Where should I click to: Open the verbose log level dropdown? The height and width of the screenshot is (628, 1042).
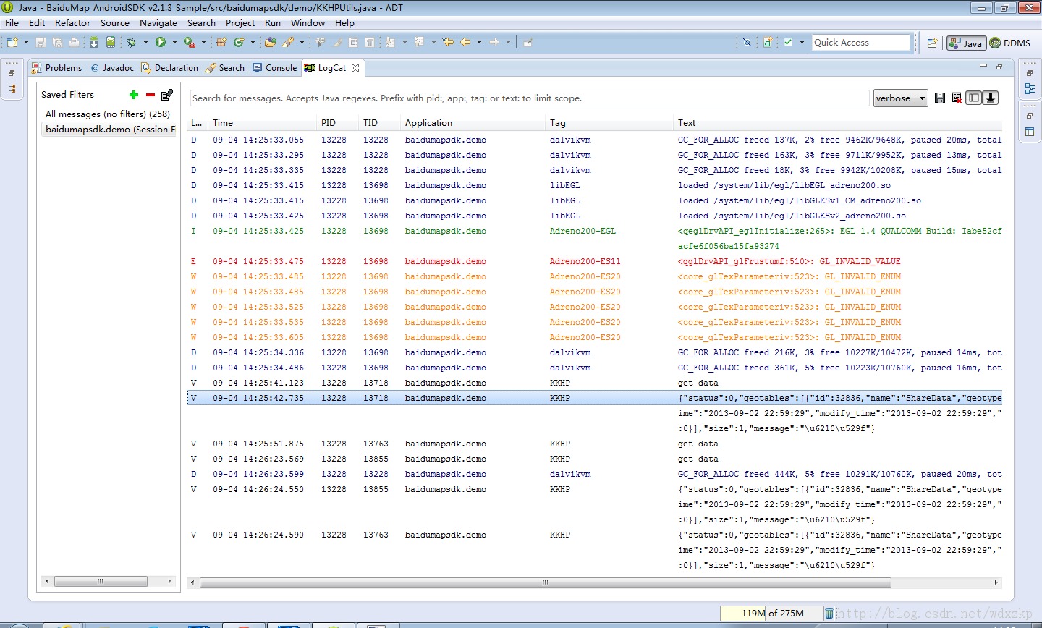(x=901, y=98)
